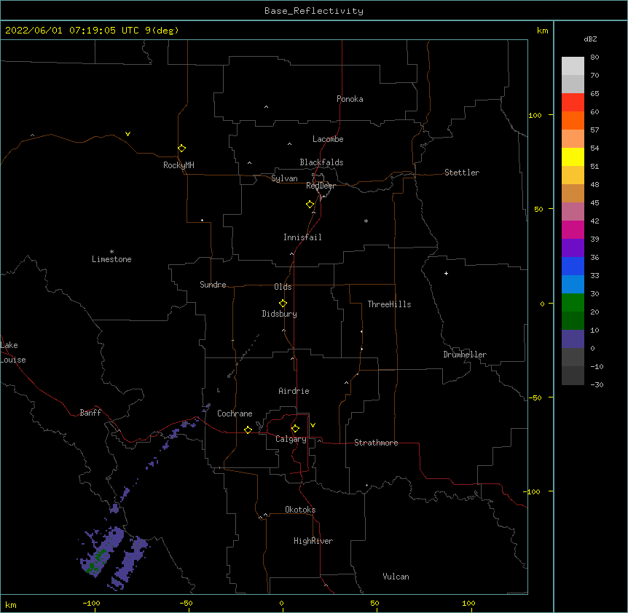Viewport: 628px width, 613px height.
Task: Click the ThreeHills town label
Action: click(x=389, y=304)
